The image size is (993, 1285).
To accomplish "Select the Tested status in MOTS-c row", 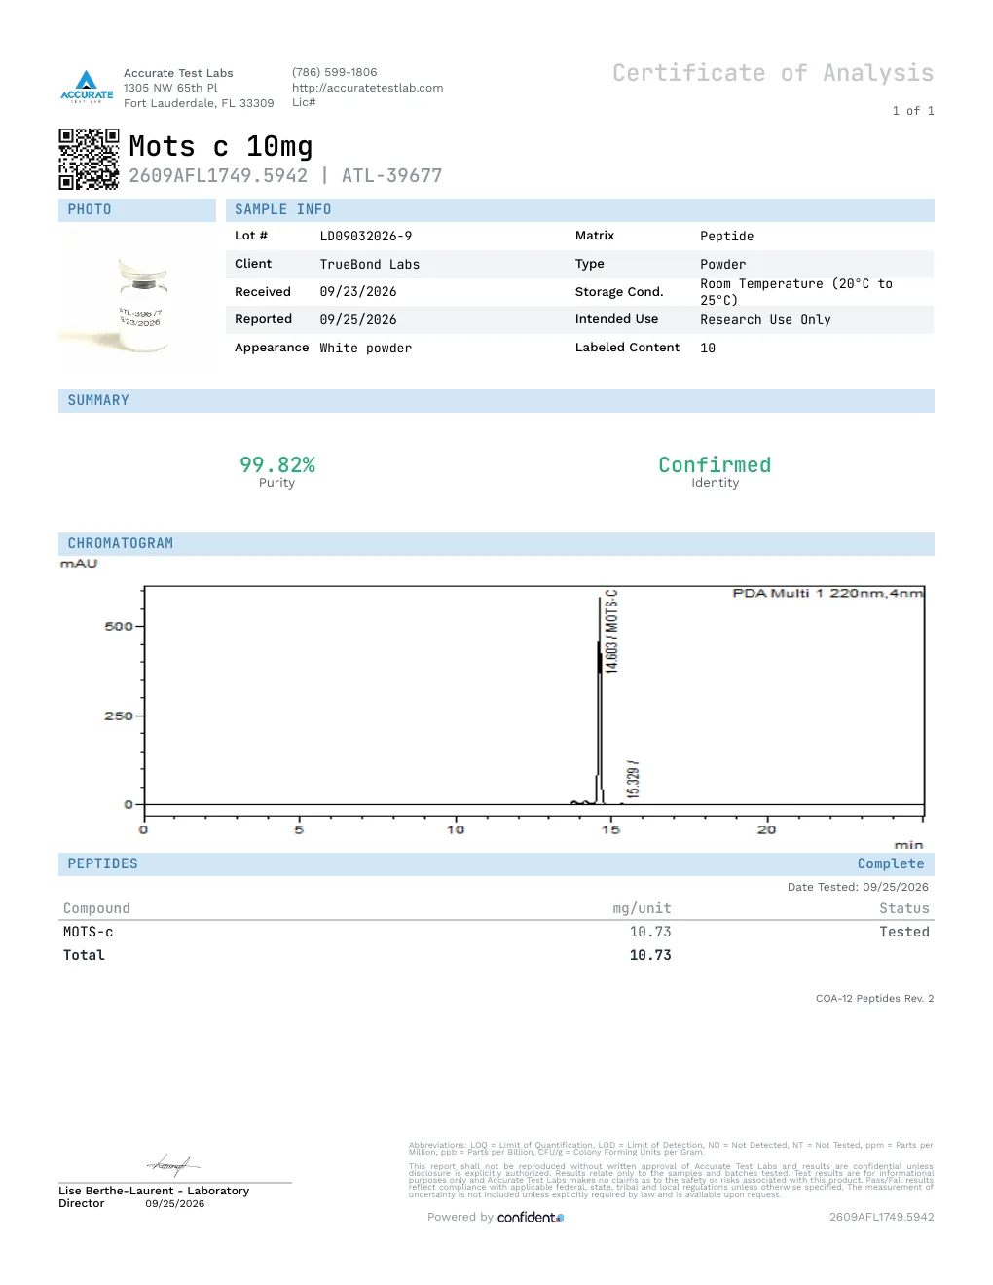I will coord(904,933).
